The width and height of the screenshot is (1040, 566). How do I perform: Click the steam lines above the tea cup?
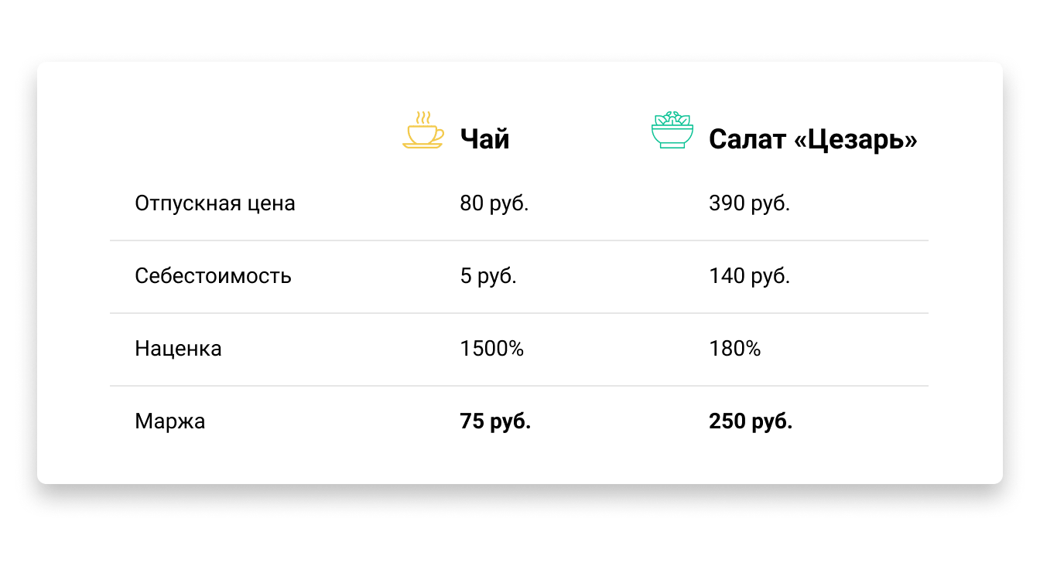point(422,117)
